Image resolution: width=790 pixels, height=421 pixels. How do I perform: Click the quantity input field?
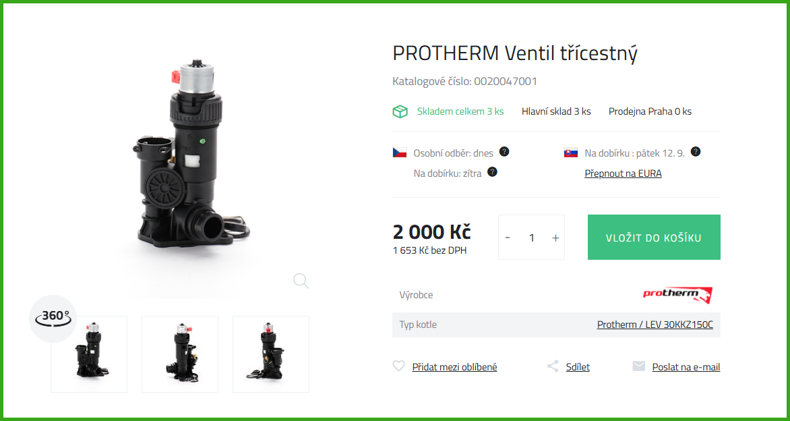click(x=532, y=237)
